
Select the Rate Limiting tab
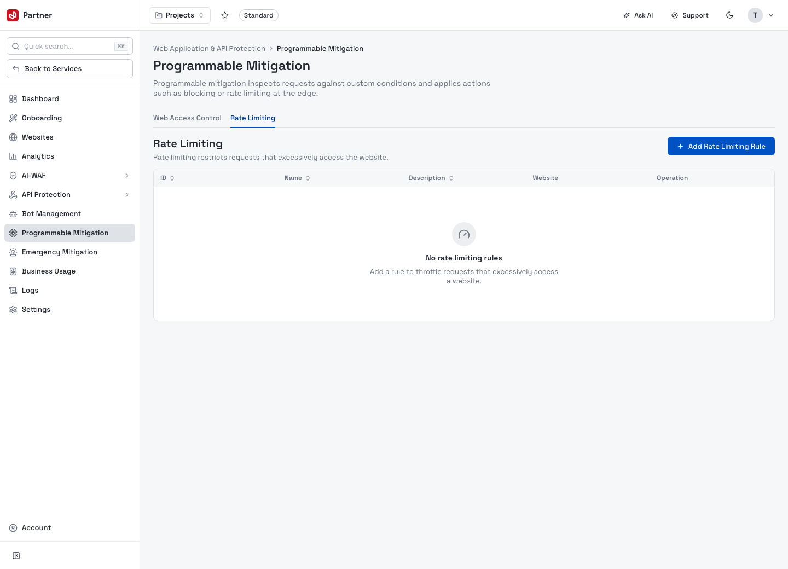(x=253, y=118)
